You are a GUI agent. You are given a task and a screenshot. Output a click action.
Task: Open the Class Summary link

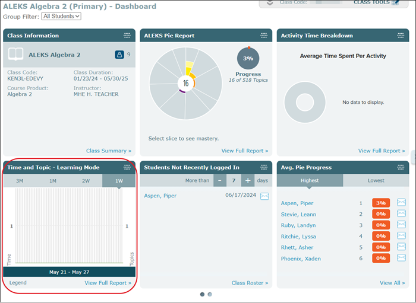coord(108,151)
